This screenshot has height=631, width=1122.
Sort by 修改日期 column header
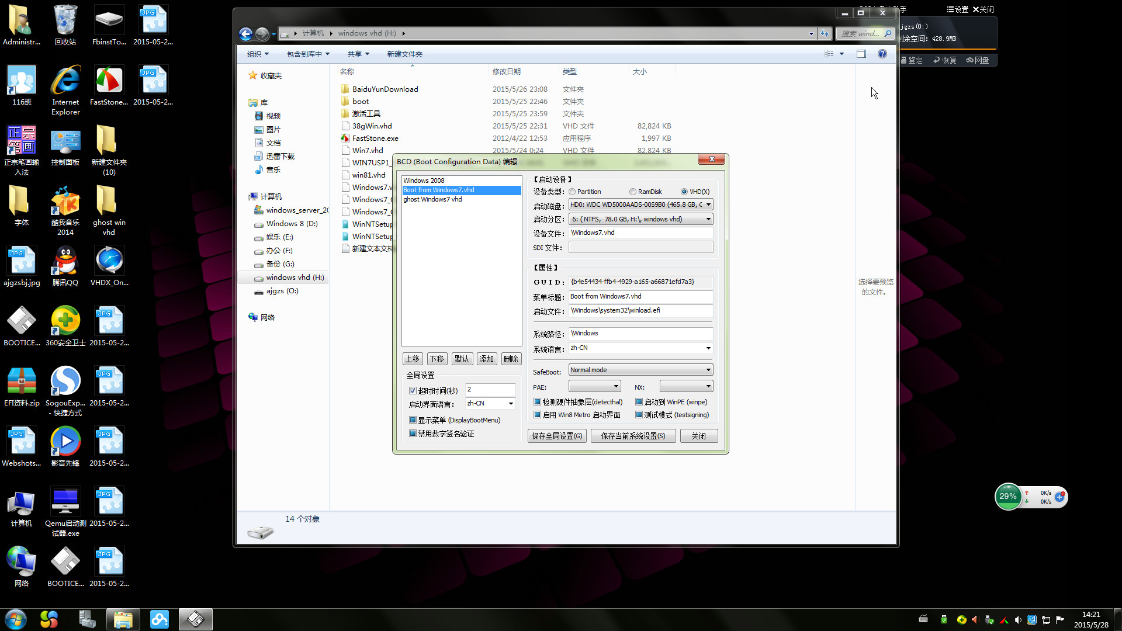coord(506,71)
